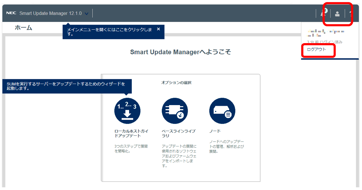Click the Baseline Library chip icon
Screen dimensions: 362x190
point(175,111)
